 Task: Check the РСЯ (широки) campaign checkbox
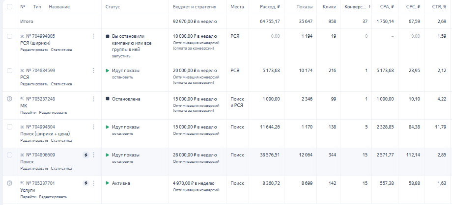9,36
